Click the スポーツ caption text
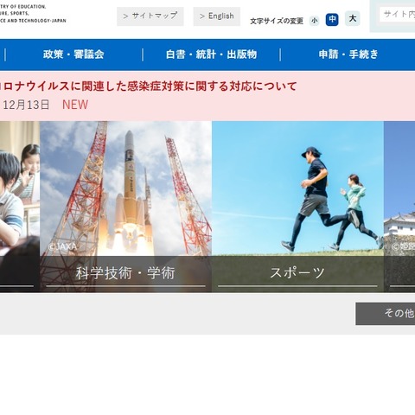This screenshot has height=415, width=415. point(297,272)
